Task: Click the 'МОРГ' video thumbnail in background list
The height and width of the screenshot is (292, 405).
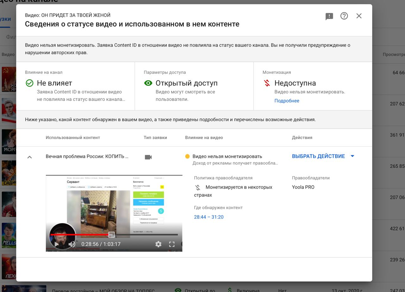Action: coord(9,141)
